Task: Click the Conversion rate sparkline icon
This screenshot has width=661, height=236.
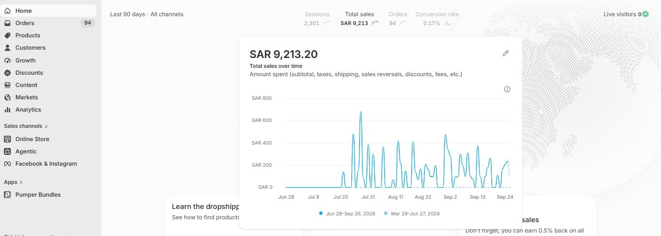Action: 447,23
